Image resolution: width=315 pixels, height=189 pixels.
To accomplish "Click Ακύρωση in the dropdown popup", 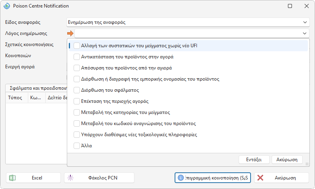I will [x=287, y=160].
